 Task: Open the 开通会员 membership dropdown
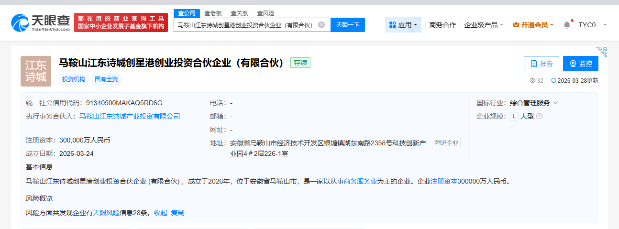tap(533, 25)
